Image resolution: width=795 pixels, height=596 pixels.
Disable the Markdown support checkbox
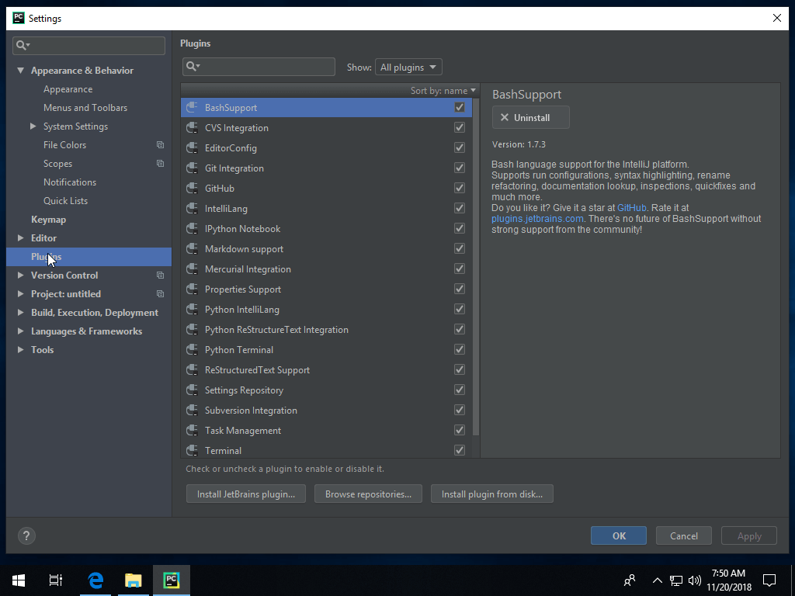coord(460,249)
